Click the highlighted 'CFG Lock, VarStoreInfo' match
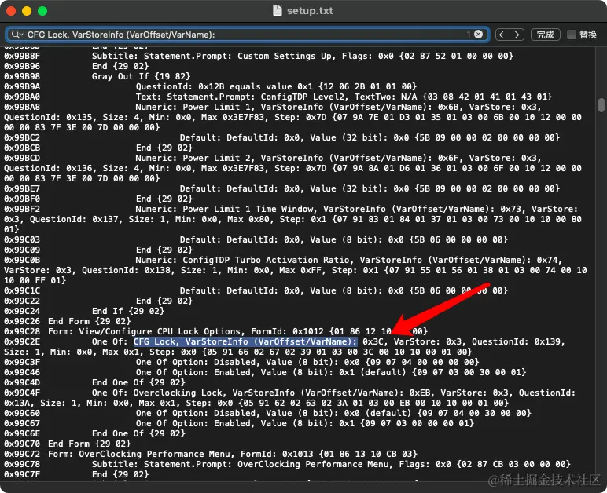The width and height of the screenshot is (607, 493). pos(245,341)
